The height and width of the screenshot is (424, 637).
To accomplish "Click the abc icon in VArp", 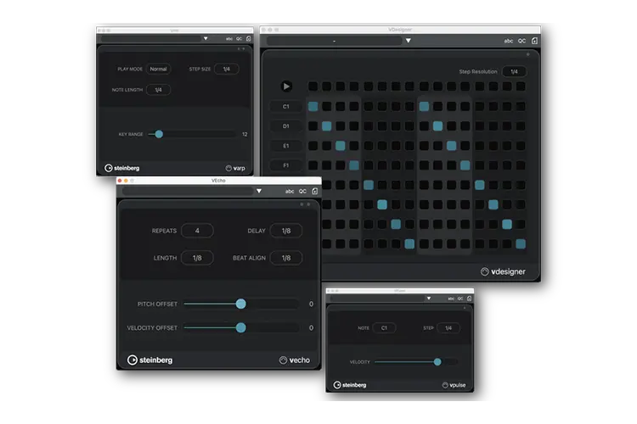I will (x=229, y=39).
